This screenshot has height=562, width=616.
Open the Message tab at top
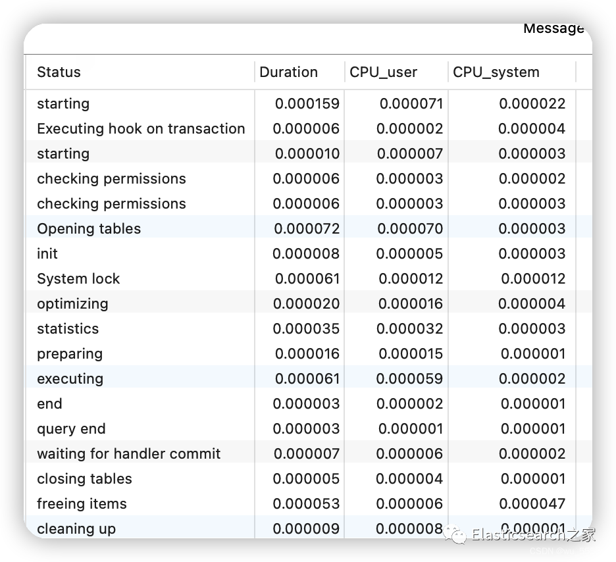pos(553,28)
